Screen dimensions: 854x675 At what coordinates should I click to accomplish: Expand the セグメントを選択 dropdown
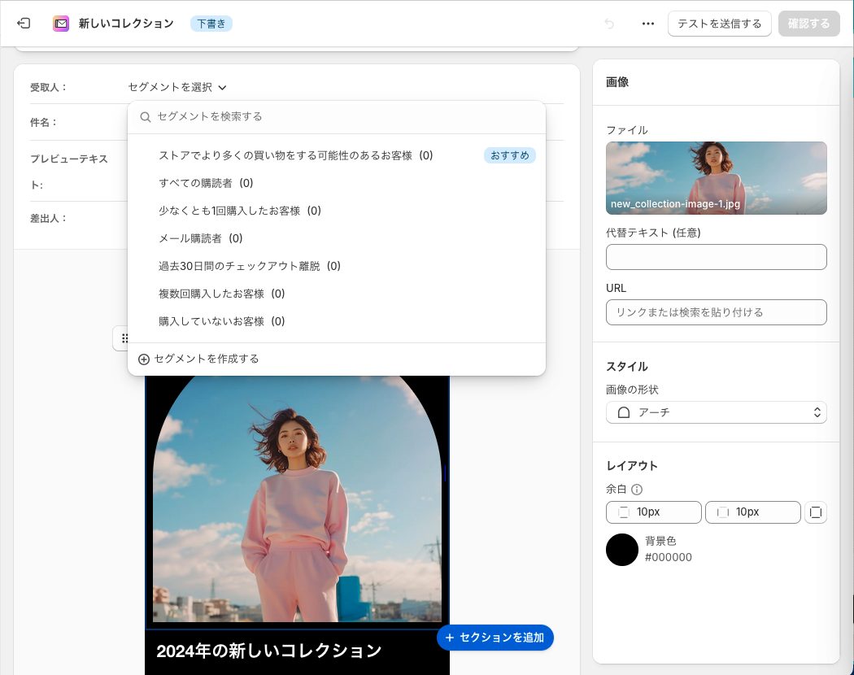pyautogui.click(x=177, y=87)
